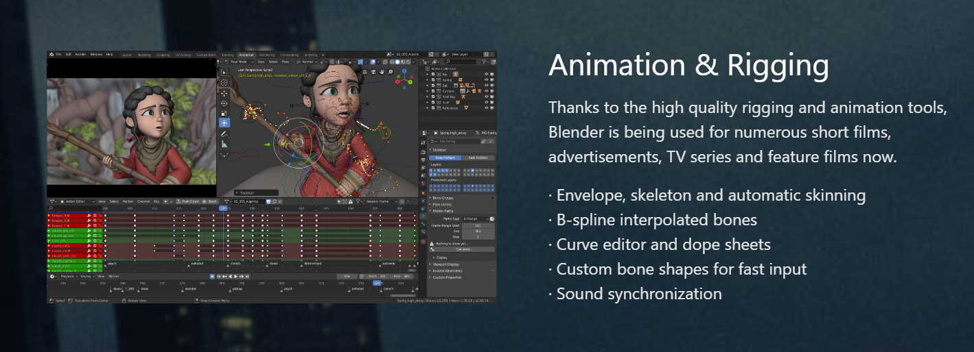Hide the Spring collection using its eye icon
Screen dimensions: 974x352
coord(487,80)
